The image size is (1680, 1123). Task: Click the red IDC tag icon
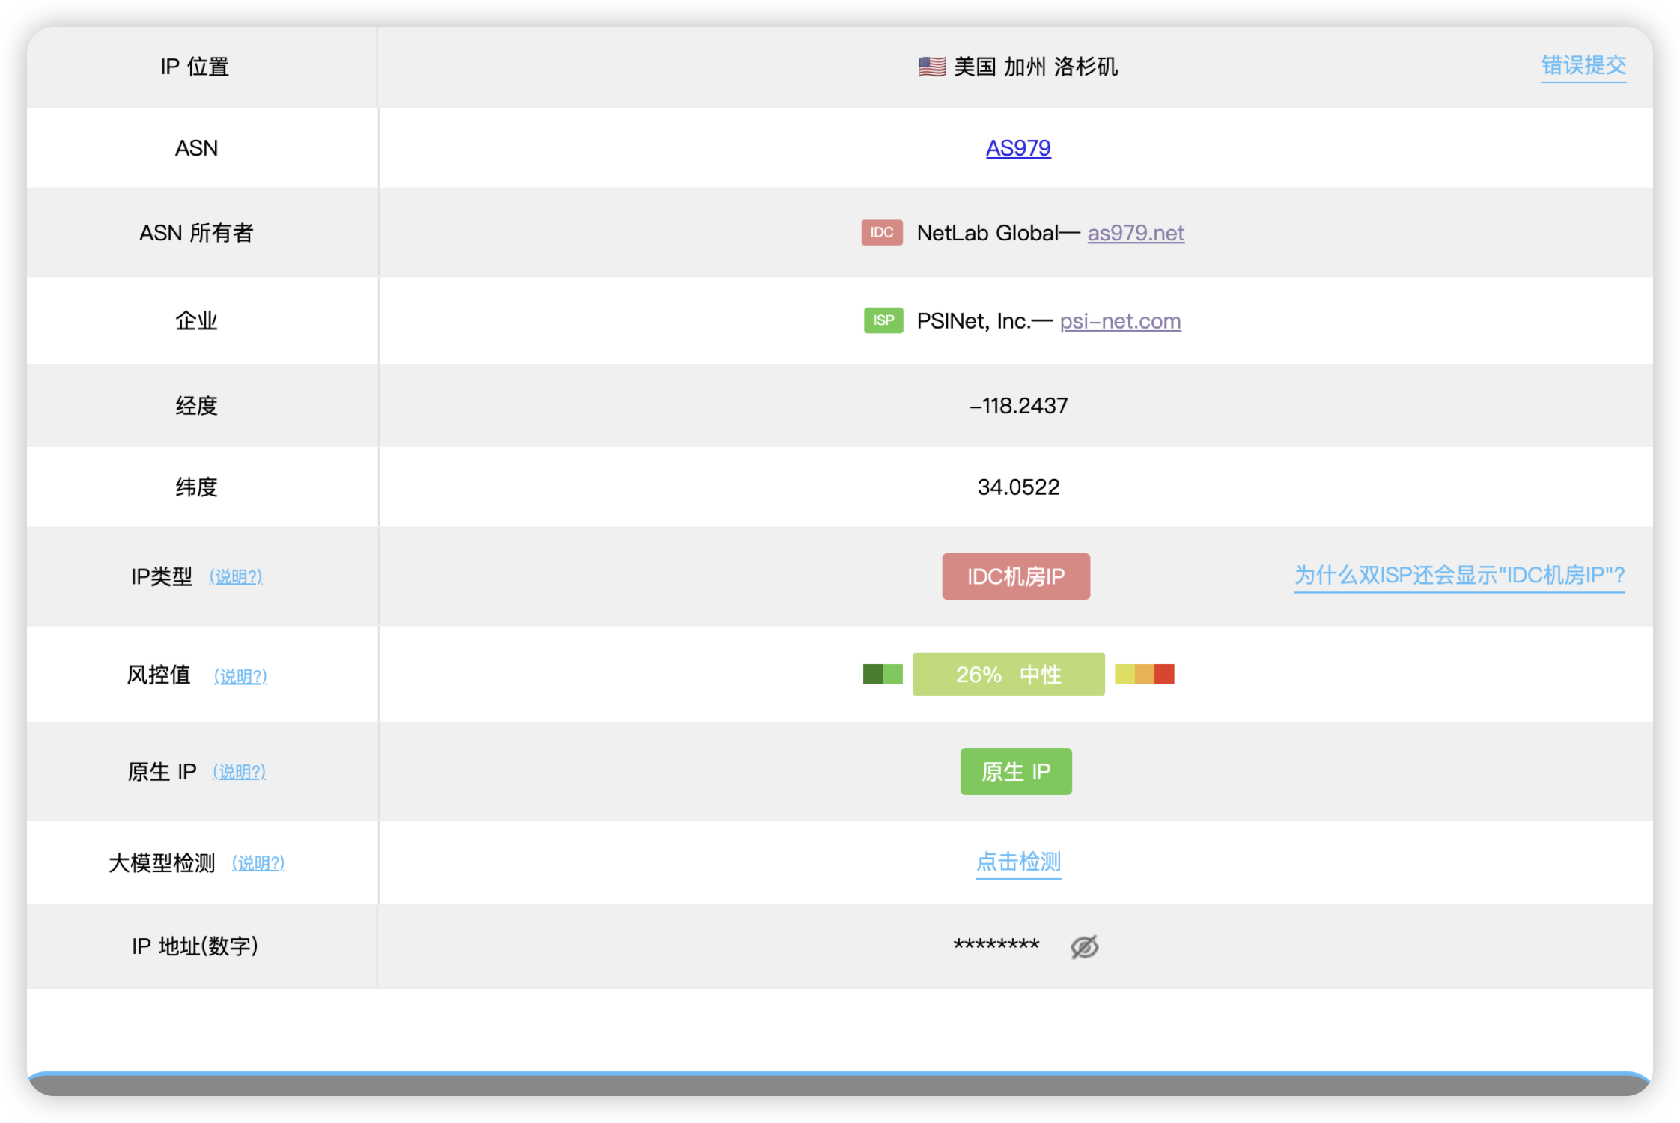[x=882, y=232]
